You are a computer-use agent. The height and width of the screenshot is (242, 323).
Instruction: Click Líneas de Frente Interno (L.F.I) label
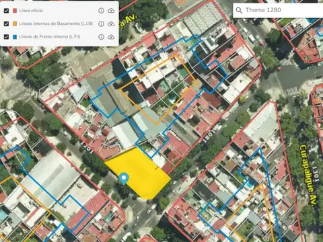(50, 37)
